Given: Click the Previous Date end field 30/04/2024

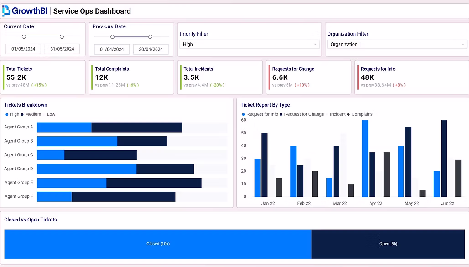Looking at the screenshot, I should click(151, 49).
